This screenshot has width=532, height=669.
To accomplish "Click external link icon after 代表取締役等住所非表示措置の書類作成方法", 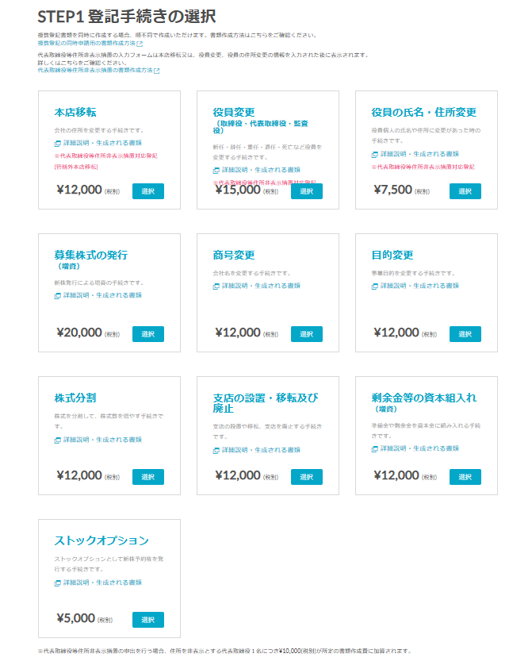I will [x=157, y=71].
